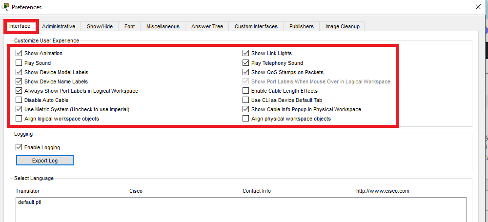Go to the Answer Tree tab
The width and height of the screenshot is (488, 222).
tap(207, 26)
